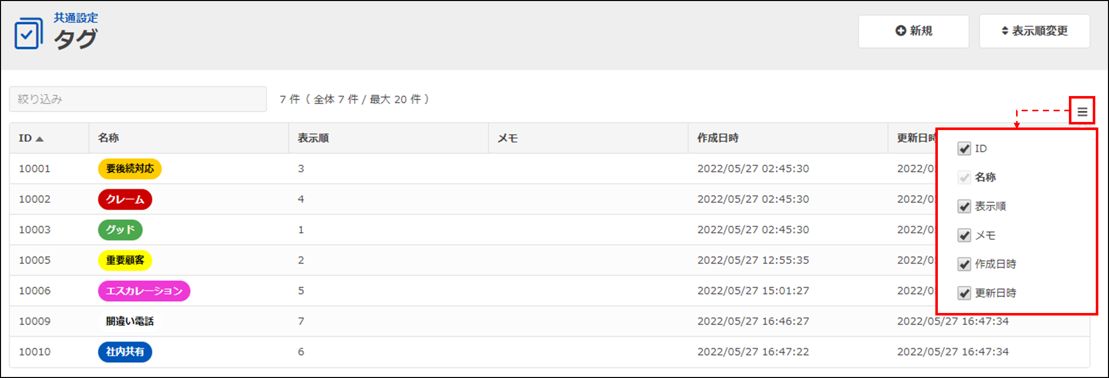Sort by the 名称 column header

(x=109, y=138)
